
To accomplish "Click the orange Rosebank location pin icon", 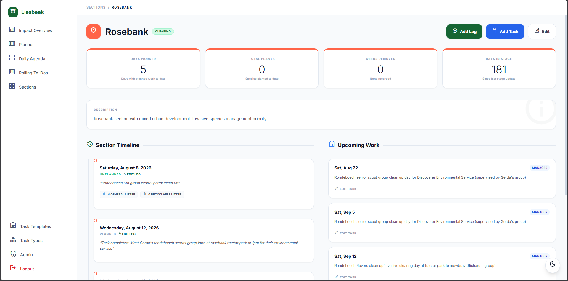I will [94, 32].
